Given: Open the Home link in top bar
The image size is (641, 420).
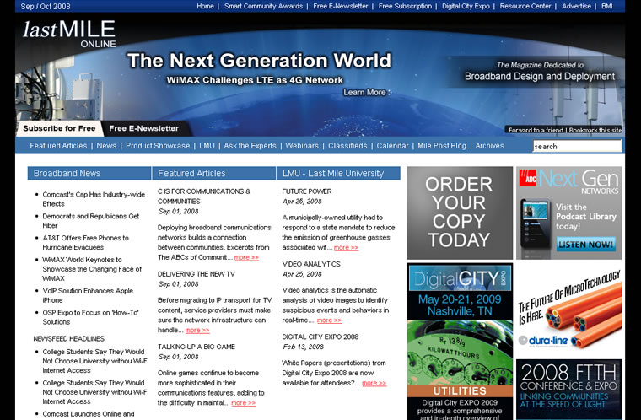Looking at the screenshot, I should 205,6.
